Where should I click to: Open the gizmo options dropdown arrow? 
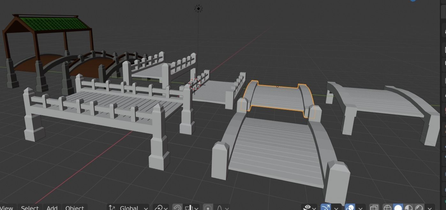336,207
